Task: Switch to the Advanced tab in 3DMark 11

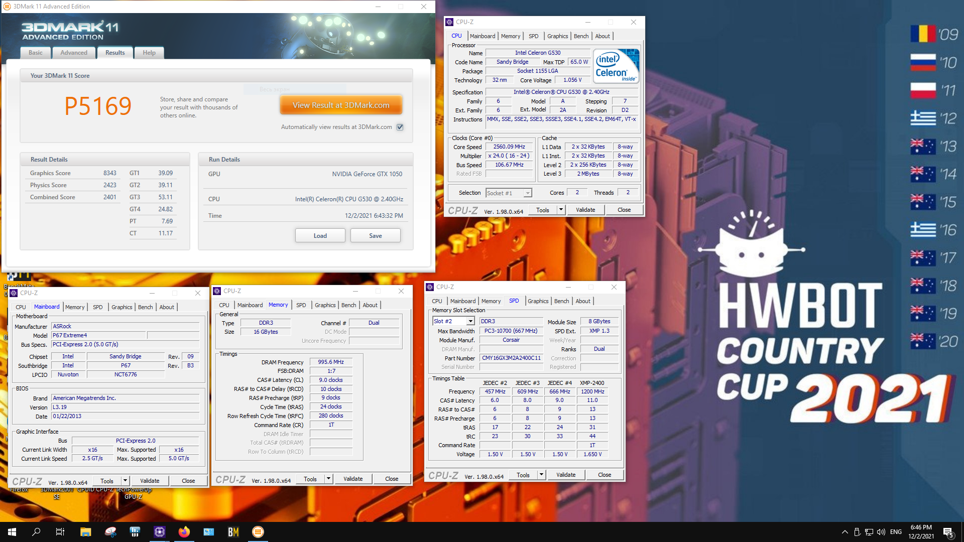Action: (74, 53)
